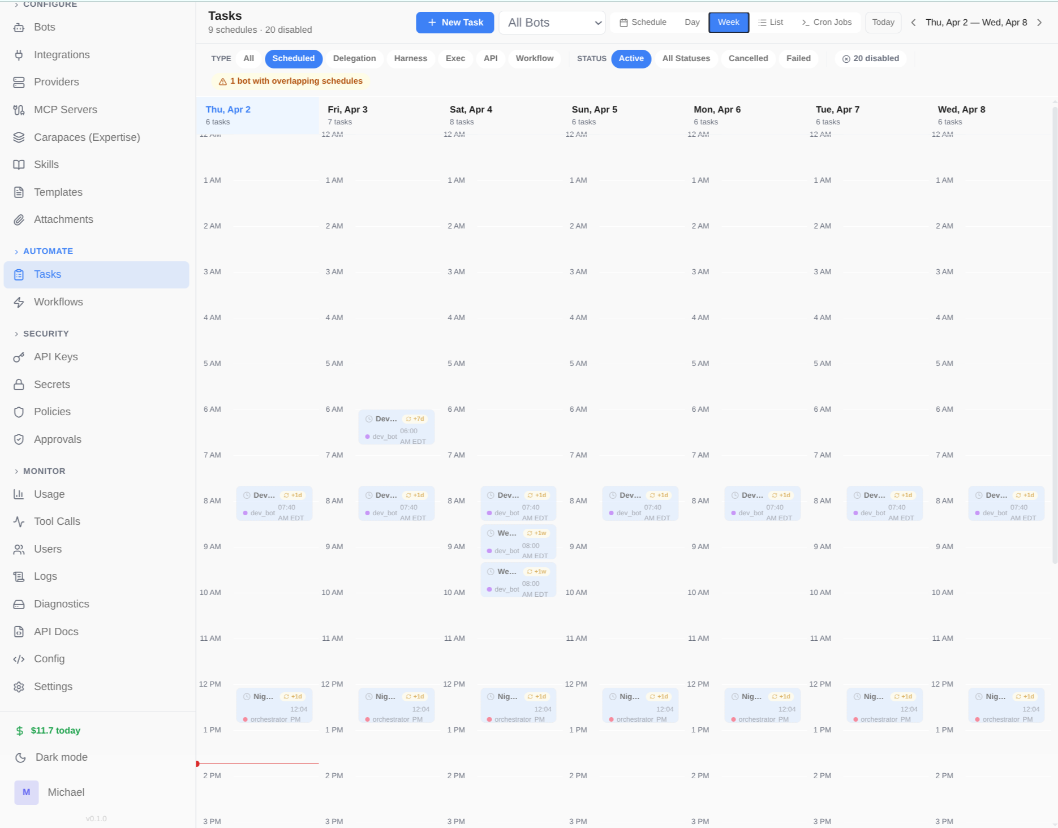Open the All Bots dropdown
The image size is (1058, 828).
(x=552, y=22)
